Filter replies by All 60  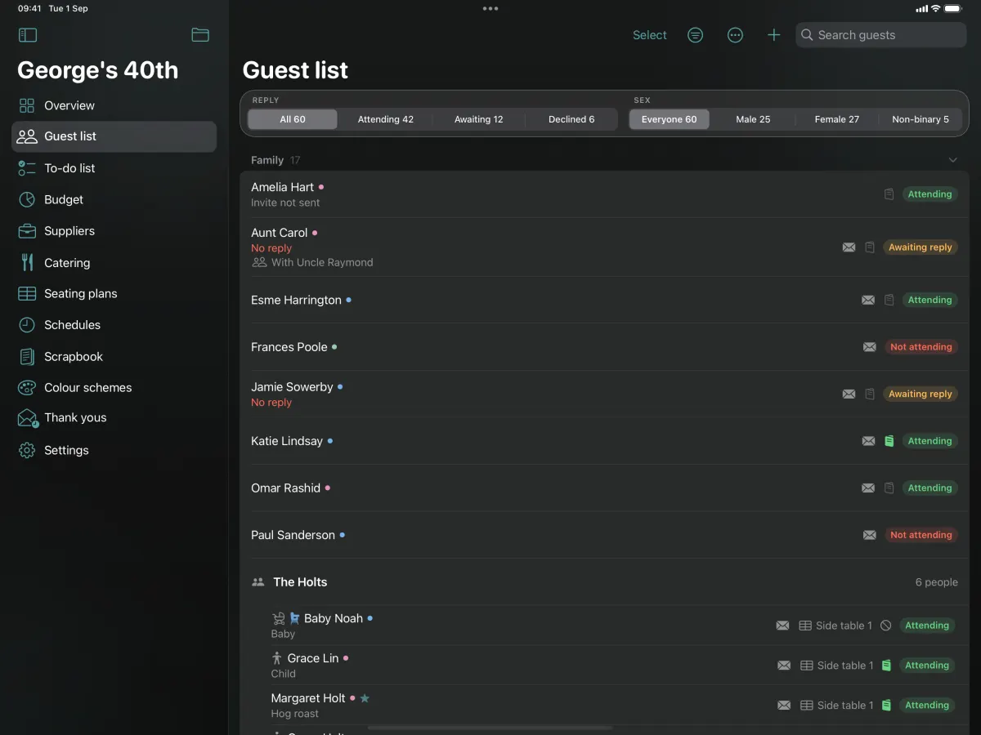293,119
